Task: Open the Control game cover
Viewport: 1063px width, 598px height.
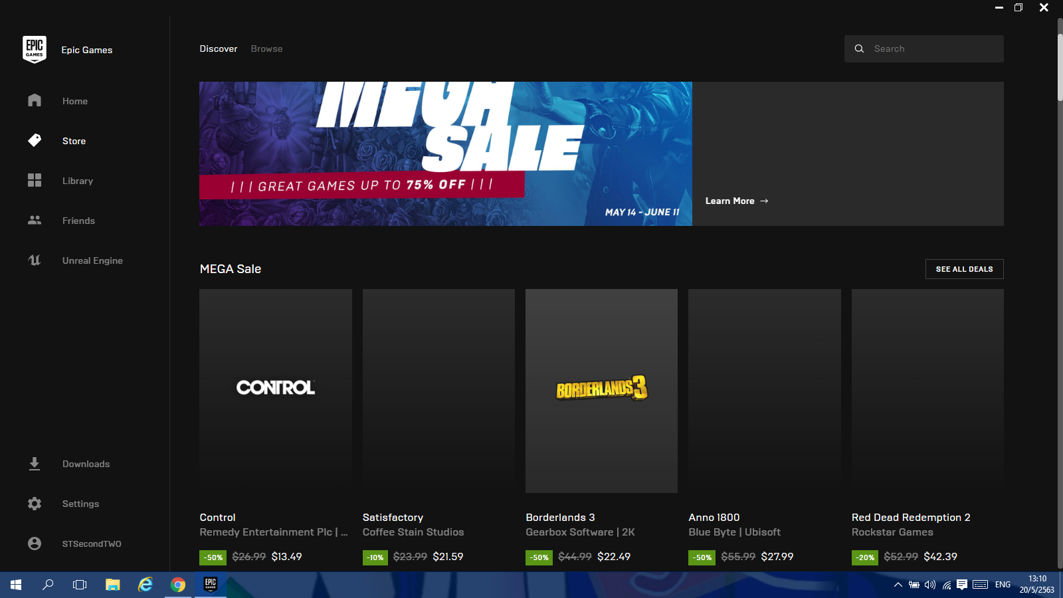Action: click(276, 391)
